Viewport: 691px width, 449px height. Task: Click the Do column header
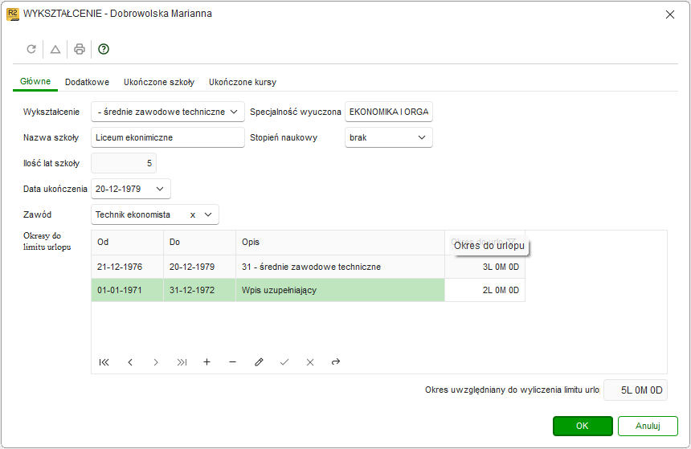coord(199,243)
